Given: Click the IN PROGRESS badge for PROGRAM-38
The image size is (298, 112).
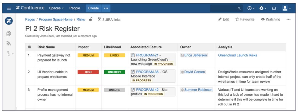Looking at the screenshot, I should click(x=142, y=81).
